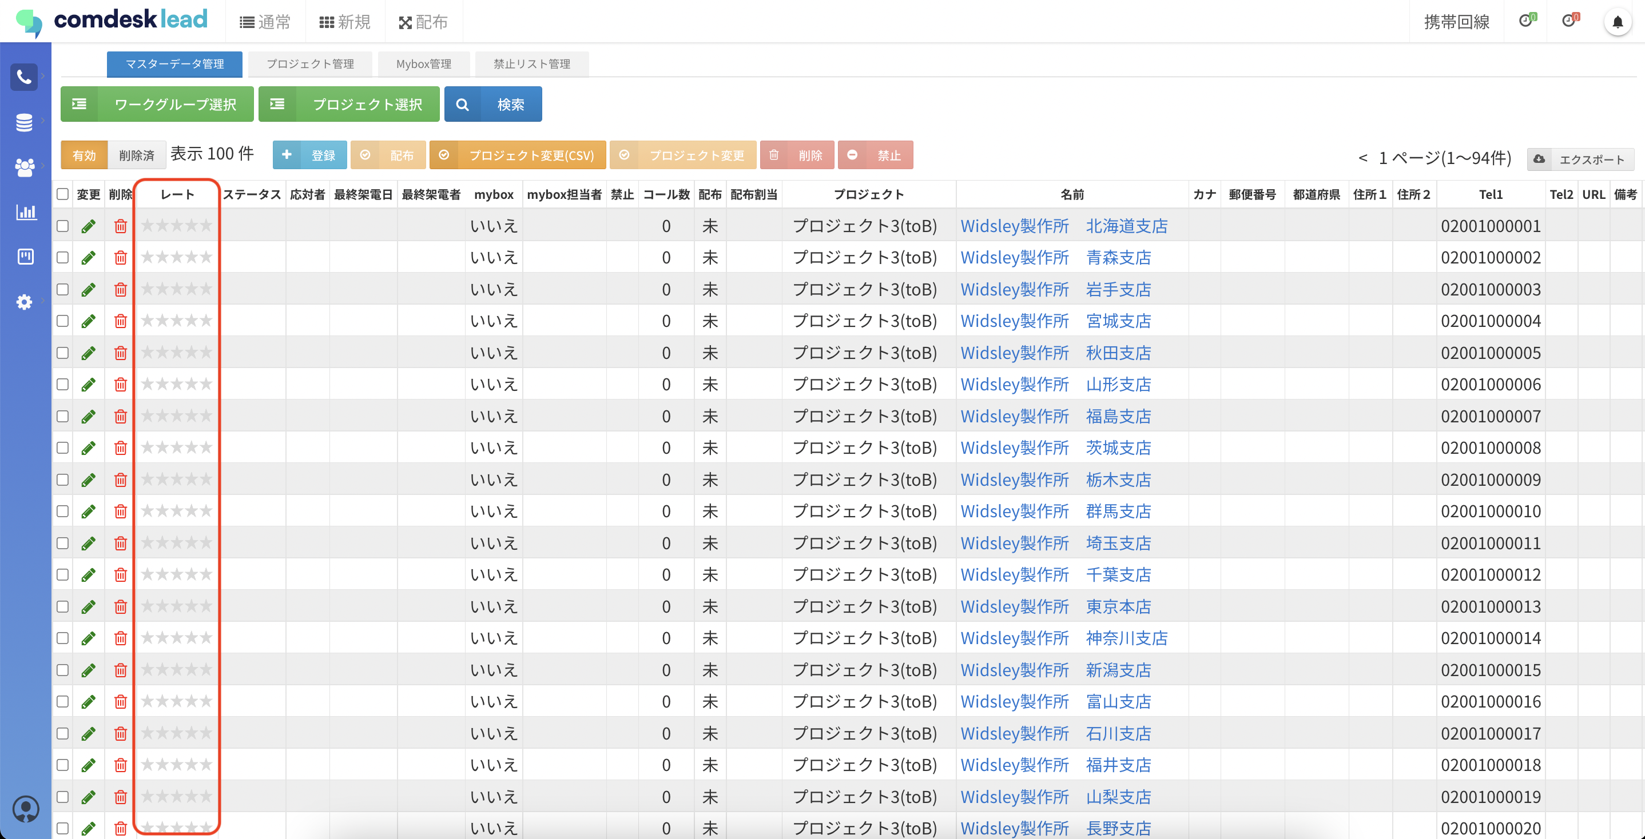
Task: Click the notification bell icon
Action: coord(1617,22)
